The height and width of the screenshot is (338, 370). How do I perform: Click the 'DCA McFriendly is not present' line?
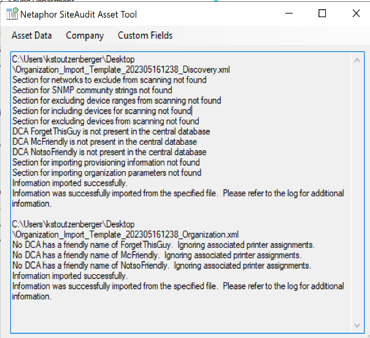tap(105, 142)
